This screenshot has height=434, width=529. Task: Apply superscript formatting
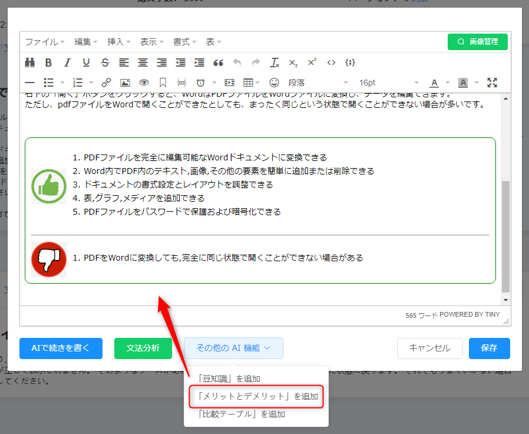312,62
